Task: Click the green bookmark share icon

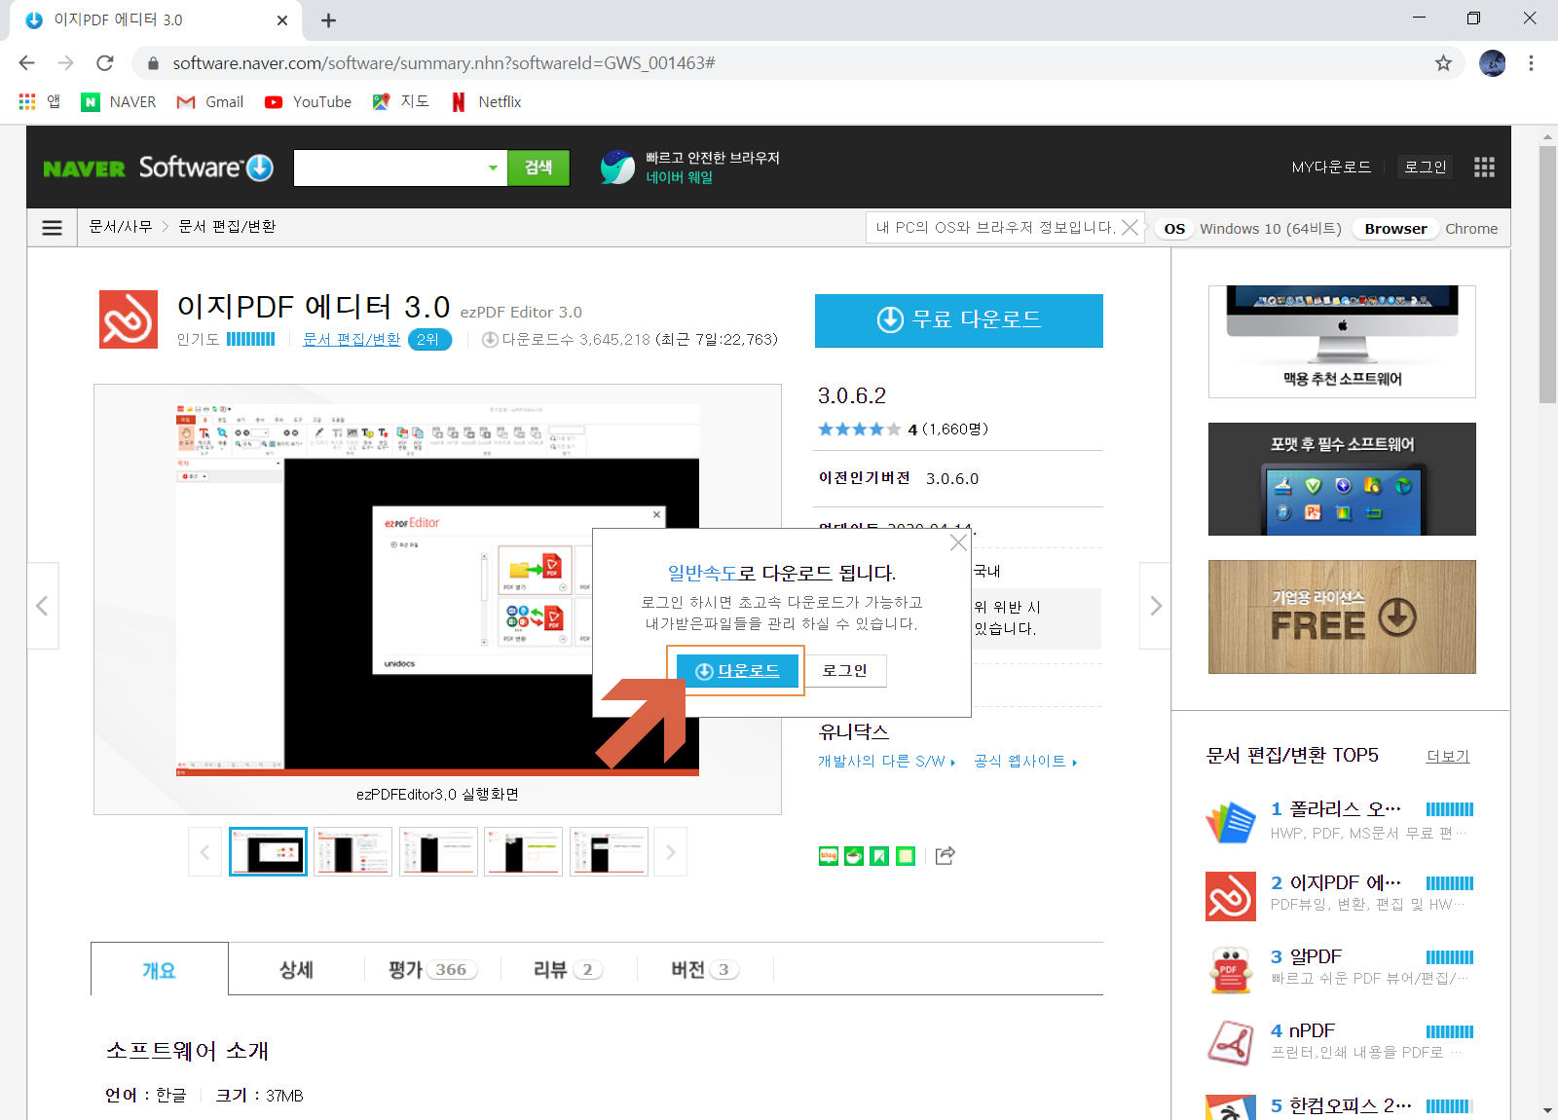Action: click(879, 856)
